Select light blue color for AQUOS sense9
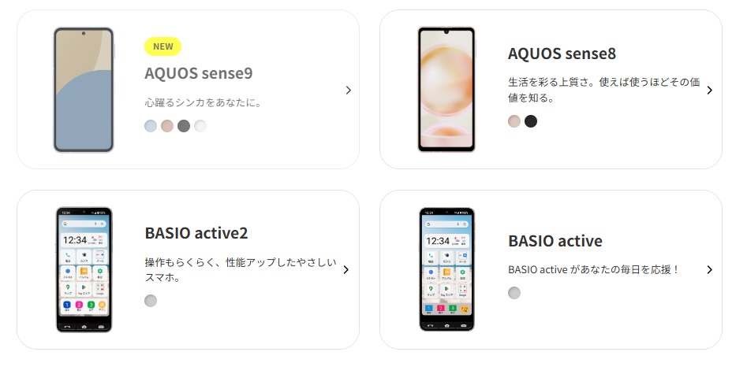This screenshot has height=374, width=747. pos(151,126)
